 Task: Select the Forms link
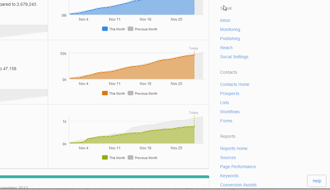tap(226, 121)
